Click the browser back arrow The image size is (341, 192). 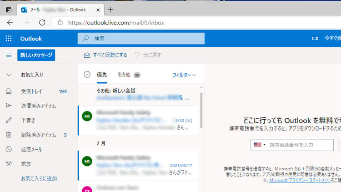(10, 22)
